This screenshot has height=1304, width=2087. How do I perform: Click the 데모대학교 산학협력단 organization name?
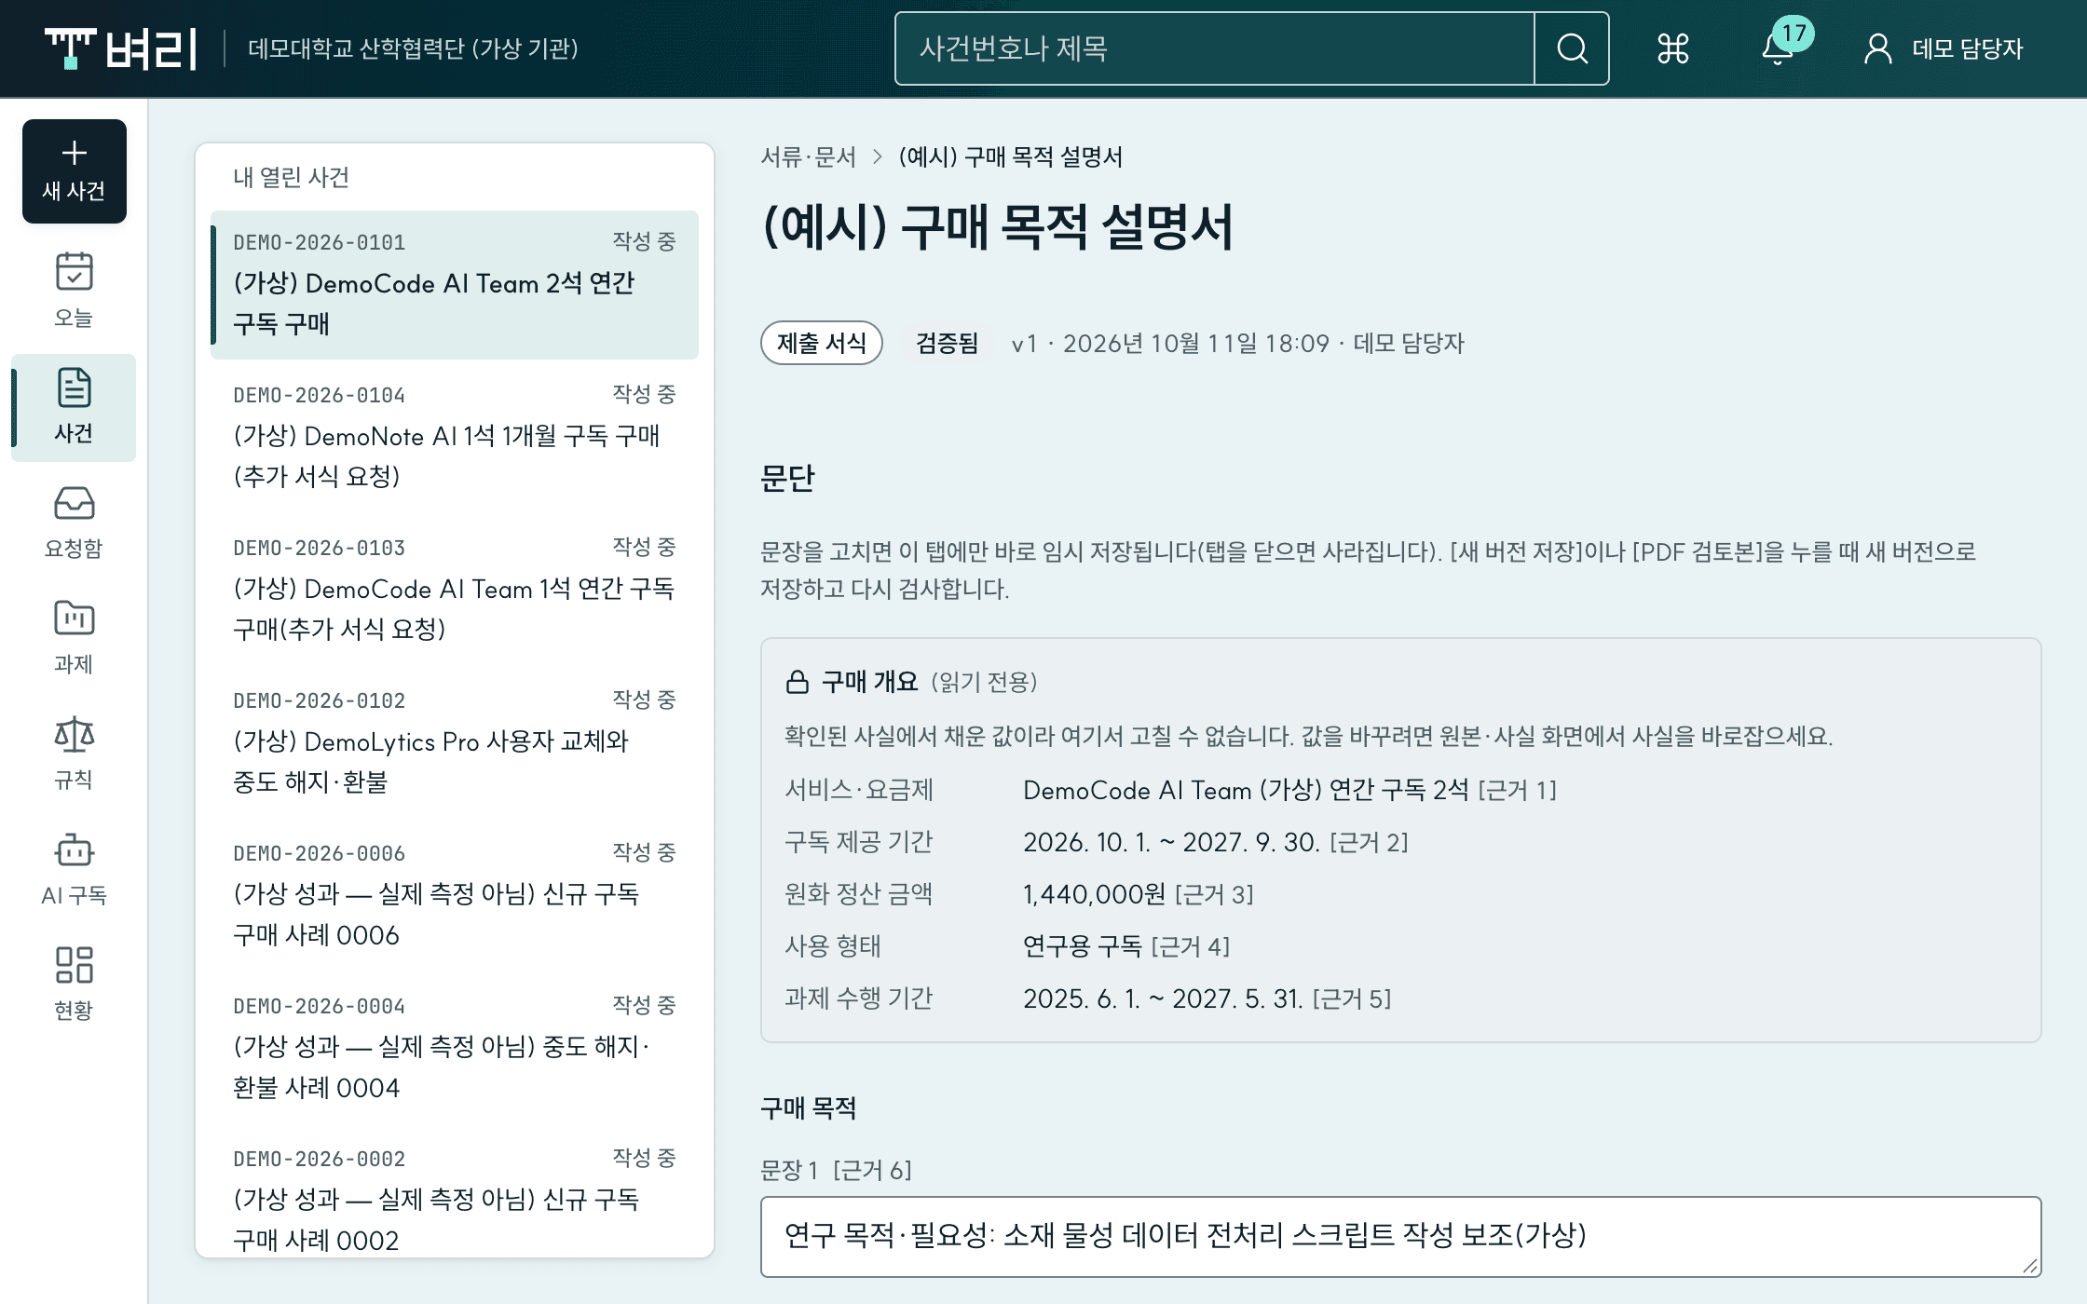413,48
